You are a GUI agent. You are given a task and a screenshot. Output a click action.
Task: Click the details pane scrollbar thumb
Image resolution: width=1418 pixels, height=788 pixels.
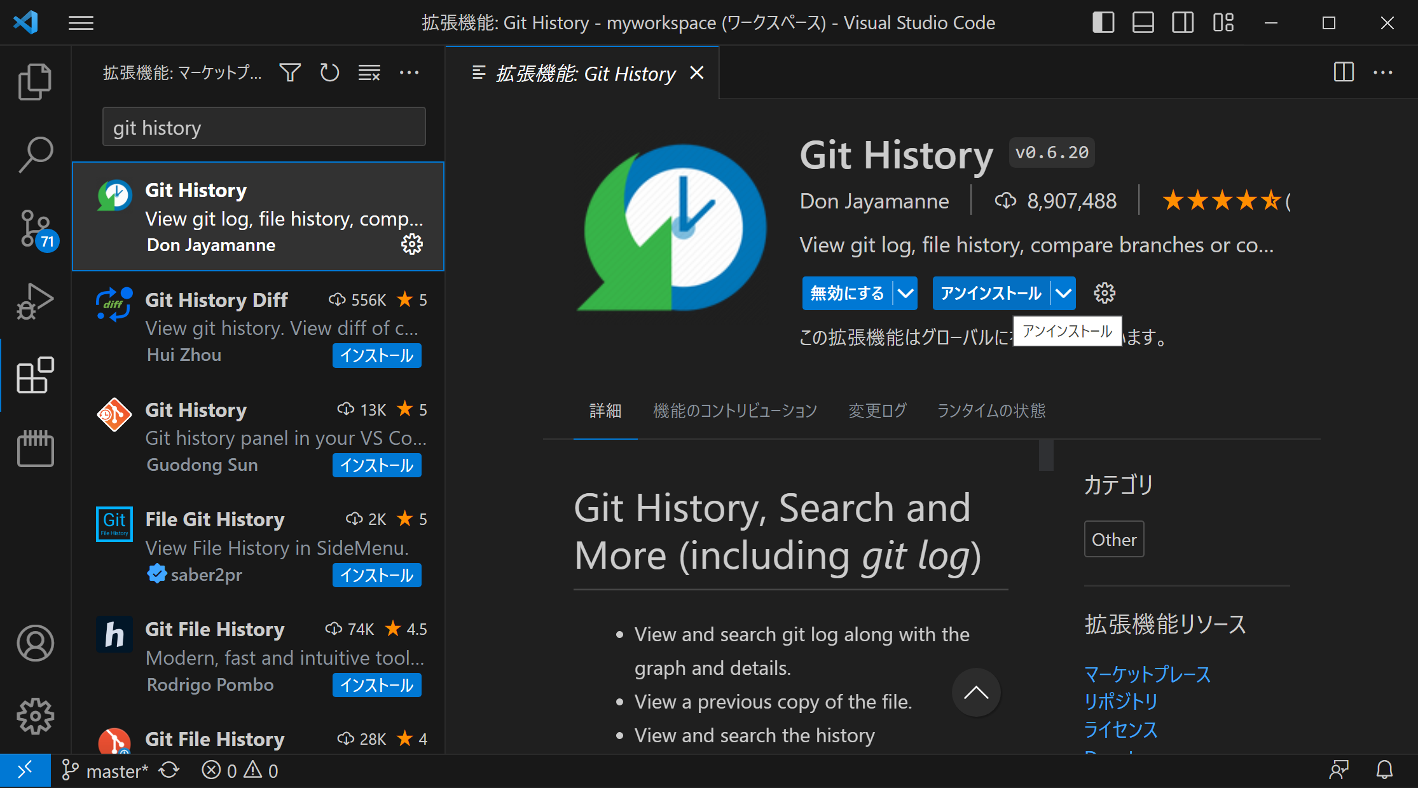pos(1046,455)
